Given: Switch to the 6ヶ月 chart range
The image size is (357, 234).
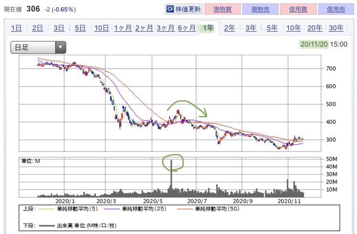Looking at the screenshot, I should pos(187,28).
